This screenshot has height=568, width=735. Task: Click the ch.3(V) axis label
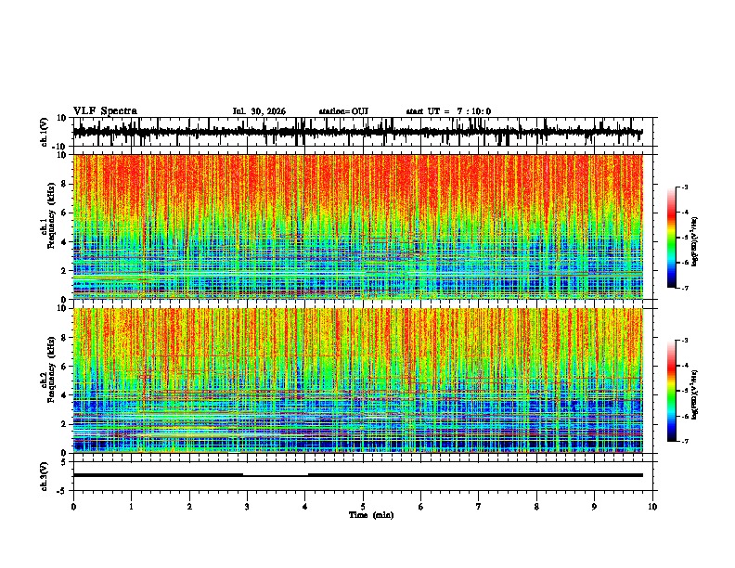pyautogui.click(x=45, y=476)
